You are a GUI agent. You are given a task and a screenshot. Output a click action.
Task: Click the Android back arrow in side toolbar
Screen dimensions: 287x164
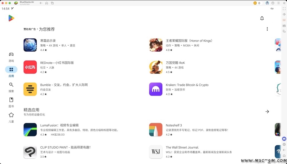[x=284, y=150]
